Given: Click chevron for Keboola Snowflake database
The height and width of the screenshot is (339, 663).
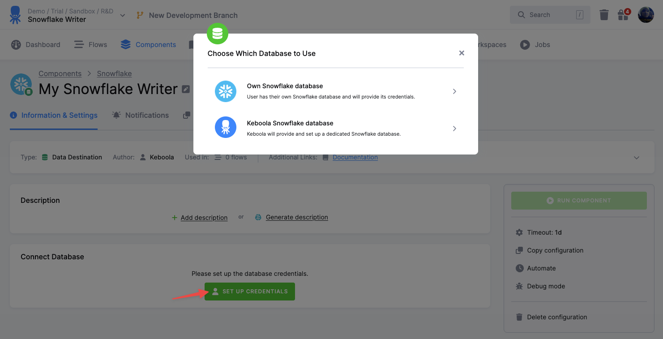Looking at the screenshot, I should point(454,129).
